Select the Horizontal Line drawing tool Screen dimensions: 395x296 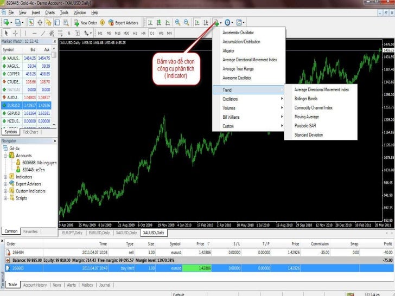pyautogui.click(x=35, y=33)
